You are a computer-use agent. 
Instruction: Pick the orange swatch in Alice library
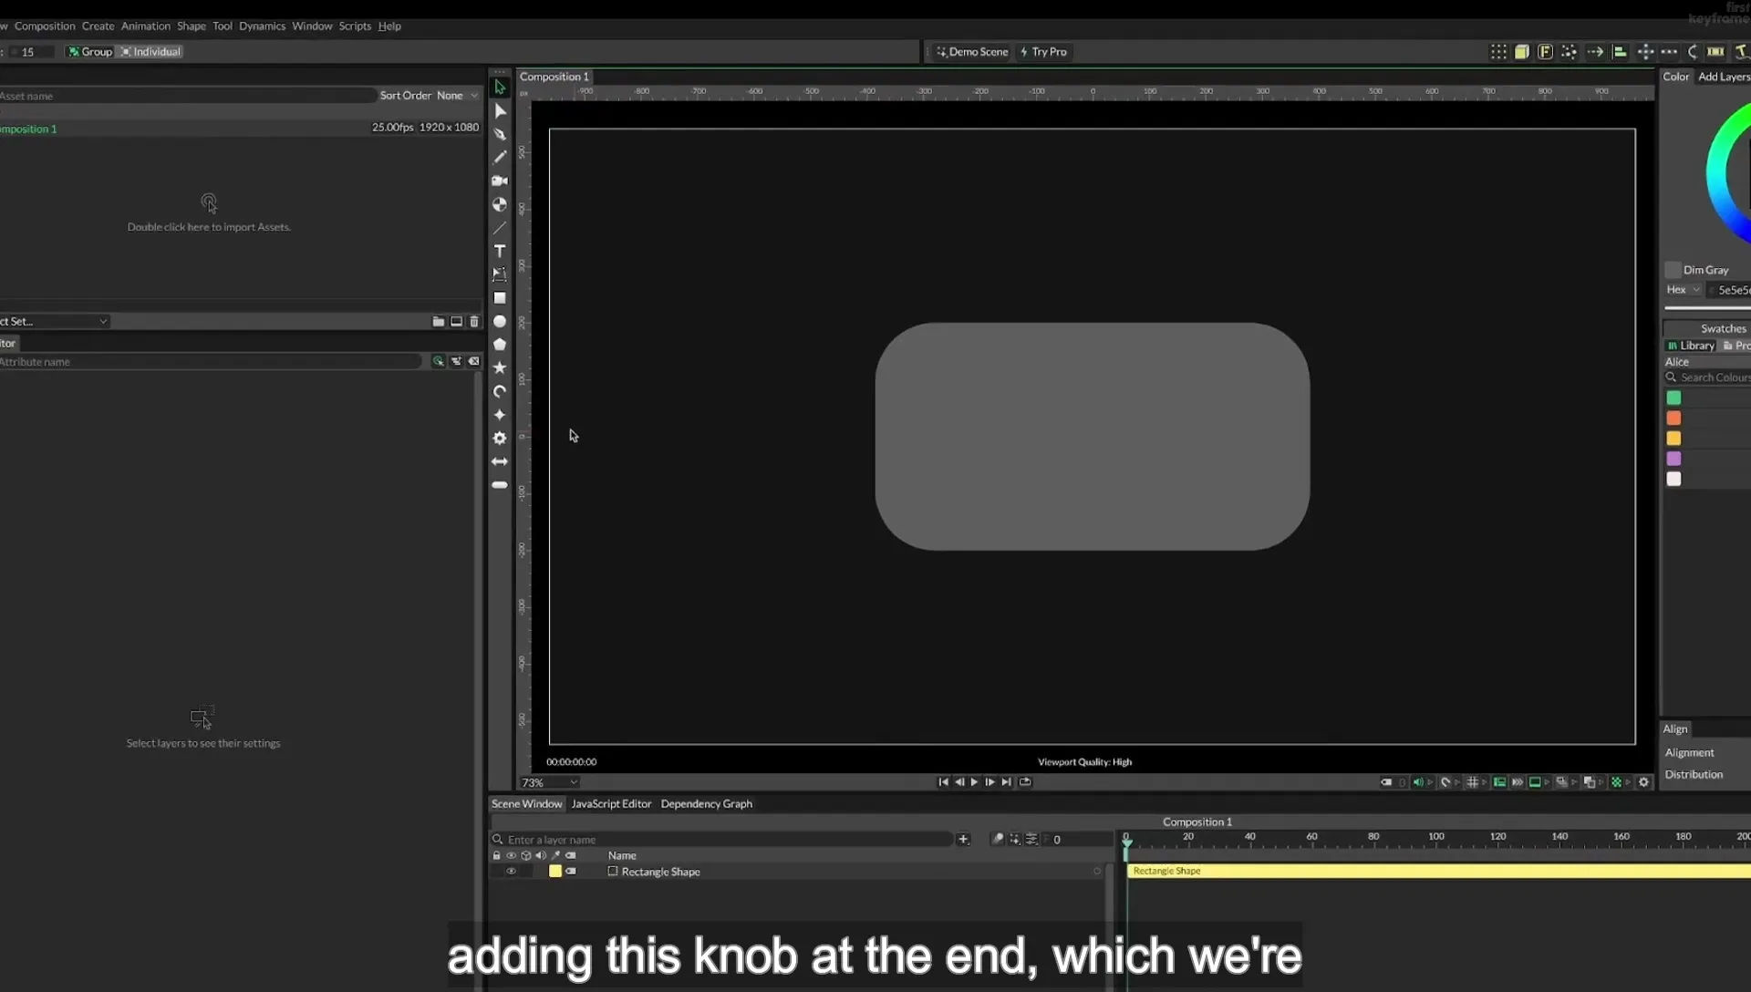click(1673, 418)
